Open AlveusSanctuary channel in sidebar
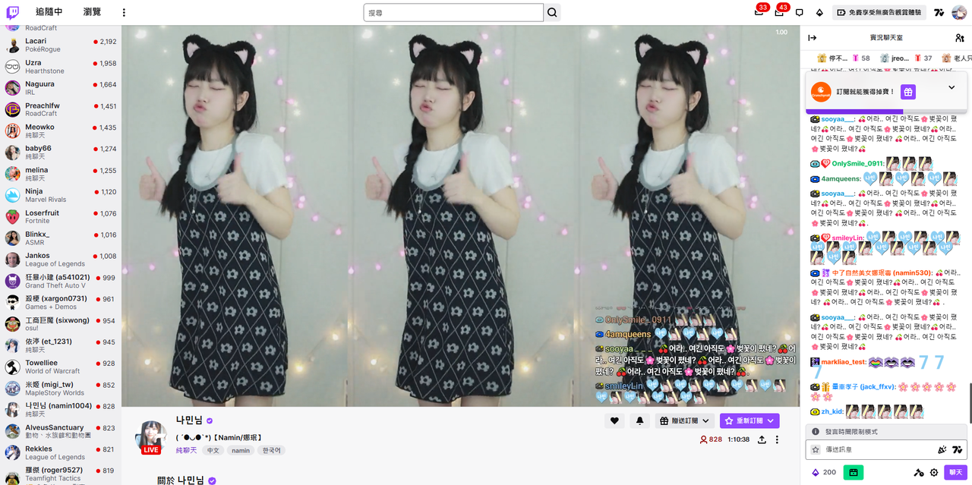 (61, 431)
